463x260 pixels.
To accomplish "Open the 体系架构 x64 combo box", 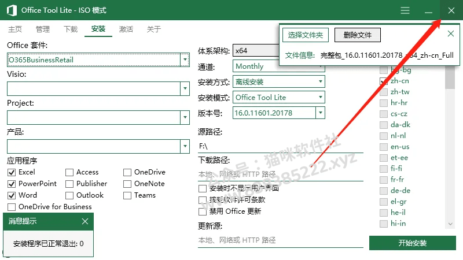I will tap(256, 51).
